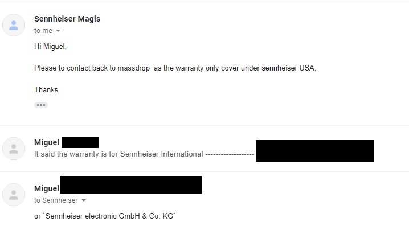Click redacted box after Miguel in collapsed message
Viewport: 409px width, 234px height.
[x=80, y=142]
